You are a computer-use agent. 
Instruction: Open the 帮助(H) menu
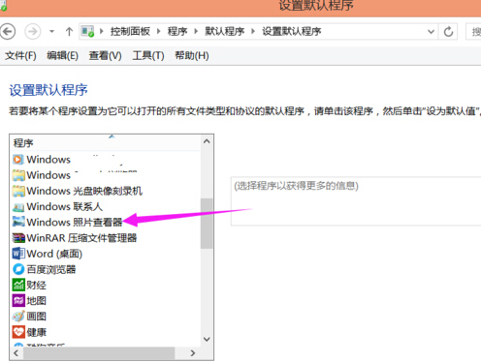pyautogui.click(x=192, y=55)
